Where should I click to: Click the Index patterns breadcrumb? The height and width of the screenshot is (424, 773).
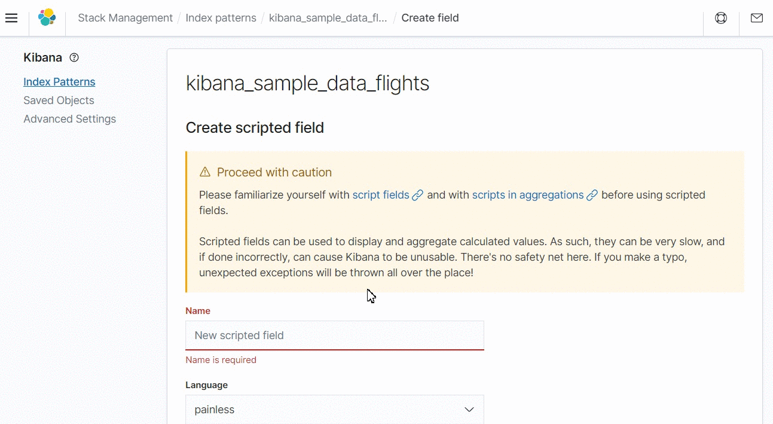pyautogui.click(x=221, y=18)
